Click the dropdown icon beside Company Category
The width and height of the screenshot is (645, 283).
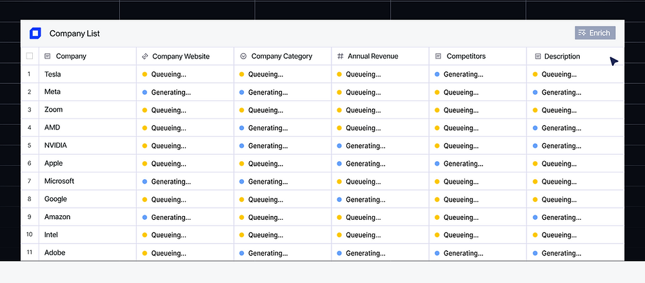click(x=243, y=56)
